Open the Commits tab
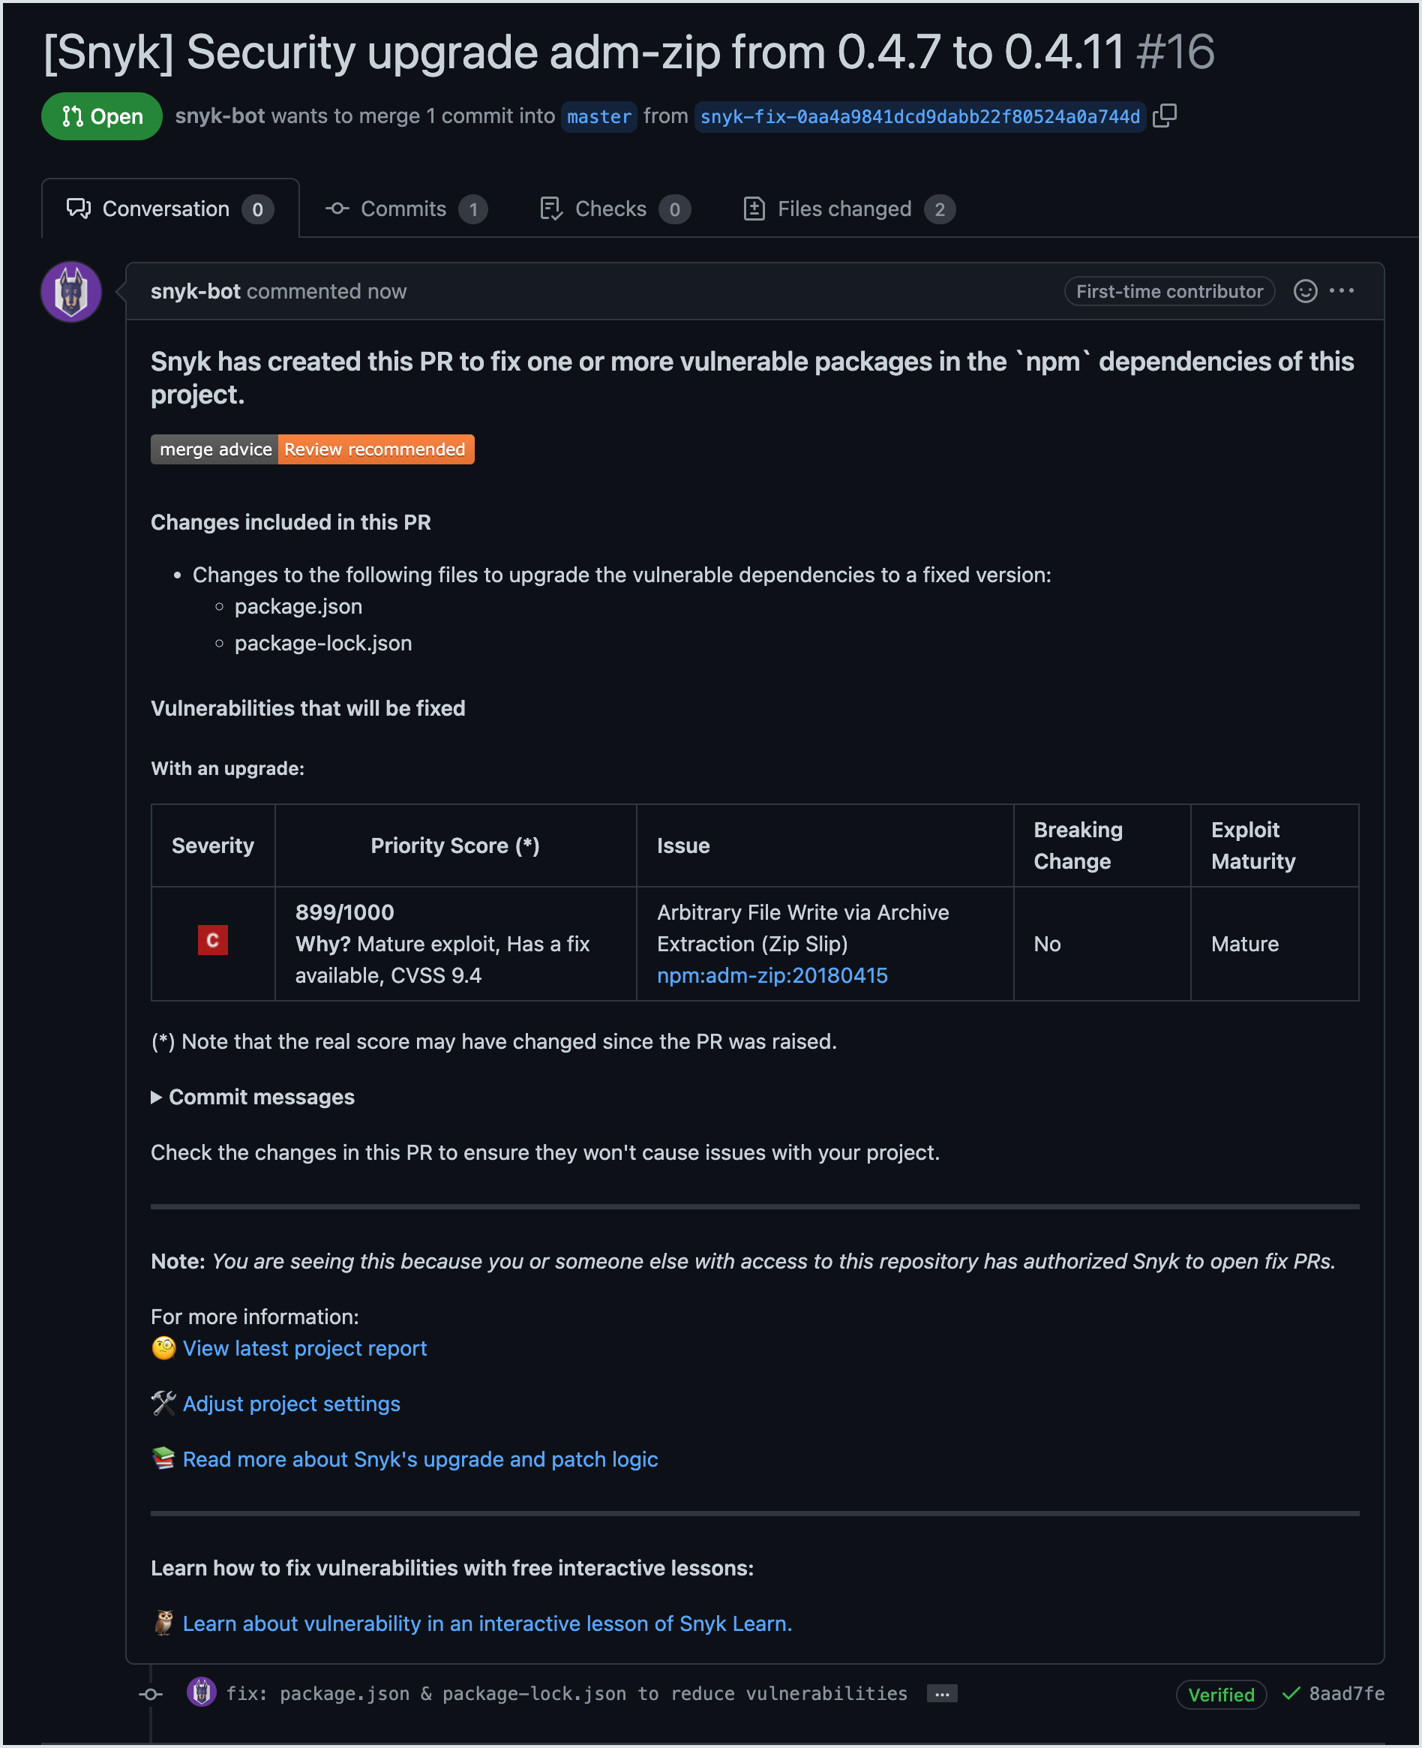The width and height of the screenshot is (1422, 1748). [x=403, y=209]
